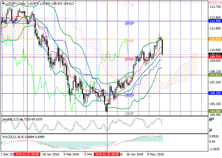The image size is (222, 158).
Task: Click the 16 Apr 2018 date label
Action: [x=135, y=154]
